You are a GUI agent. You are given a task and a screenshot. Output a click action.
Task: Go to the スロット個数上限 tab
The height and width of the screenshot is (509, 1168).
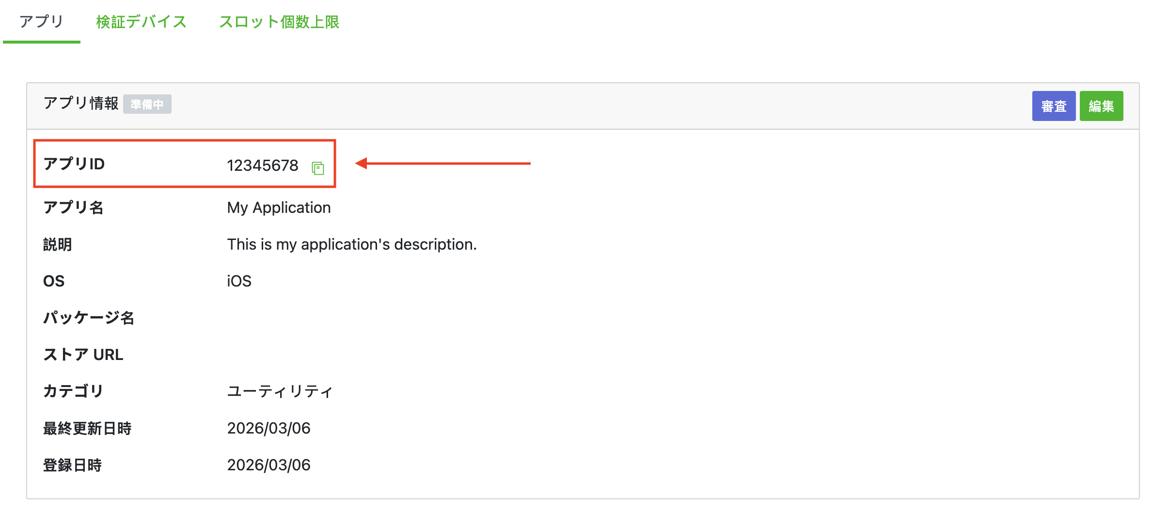279,22
